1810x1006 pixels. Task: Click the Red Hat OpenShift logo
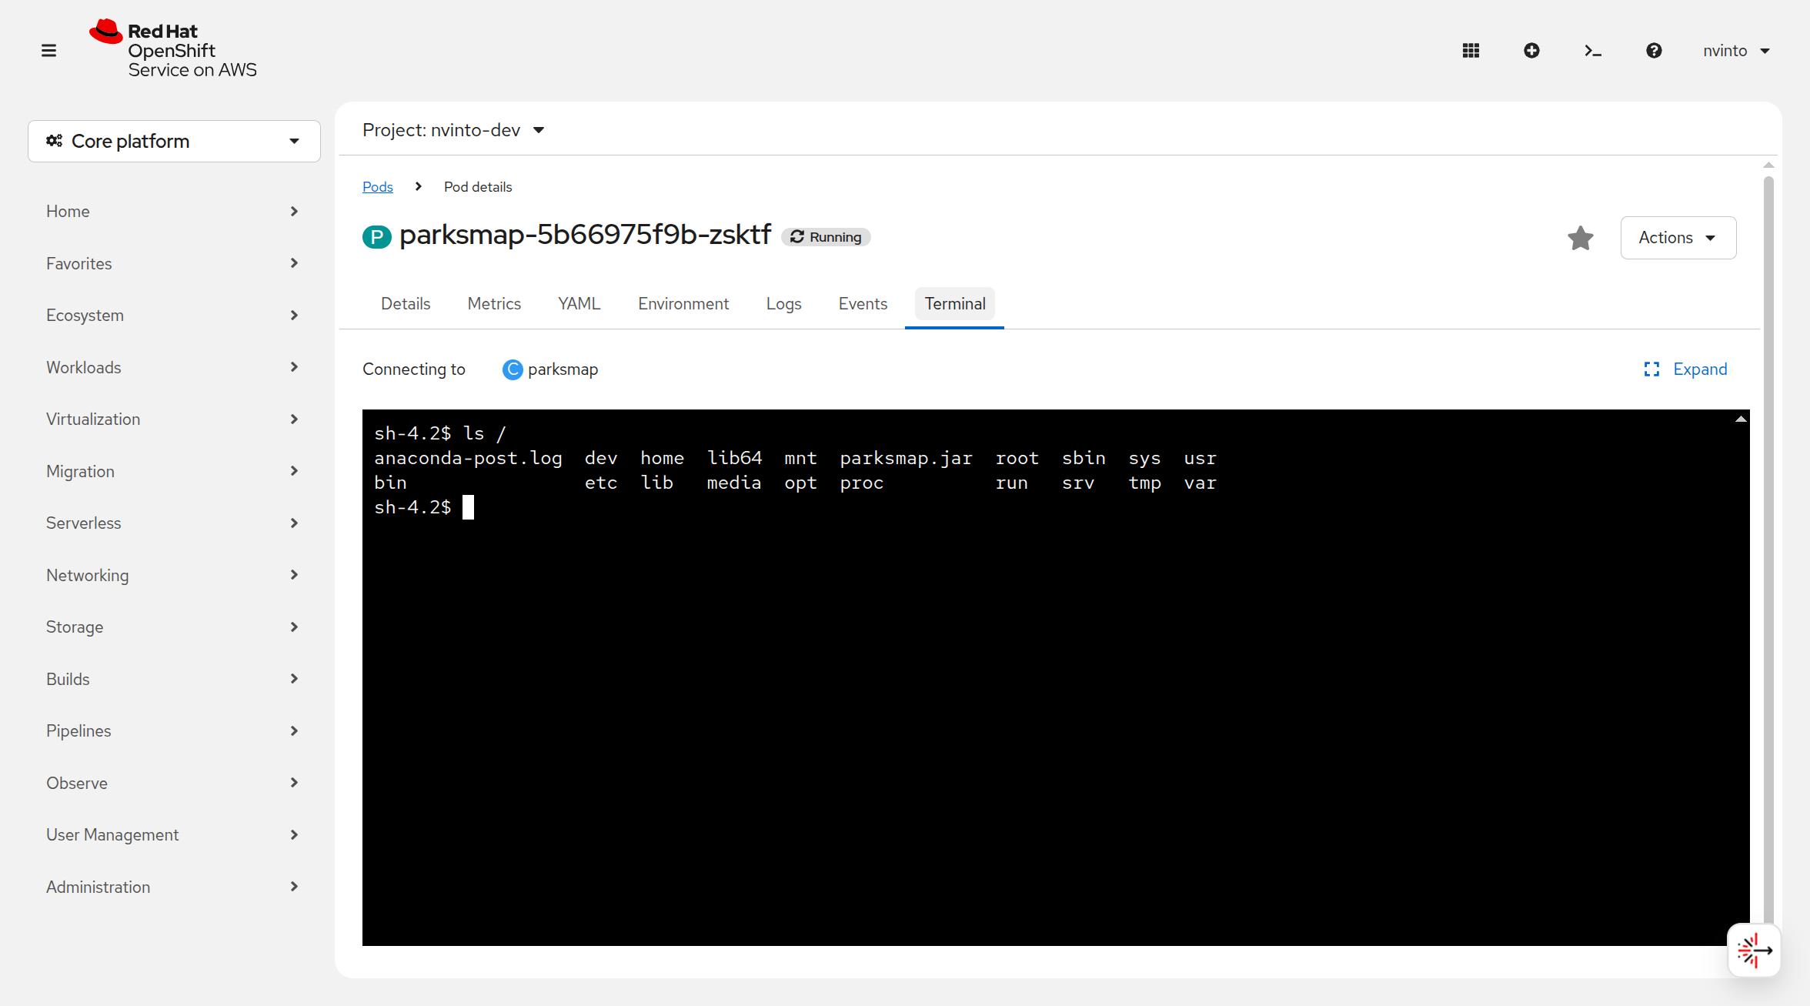pyautogui.click(x=173, y=49)
